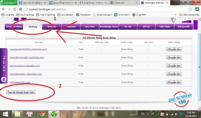Open the Servers menu tab
Viewport: 201px width, 118px height.
(x=52, y=26)
